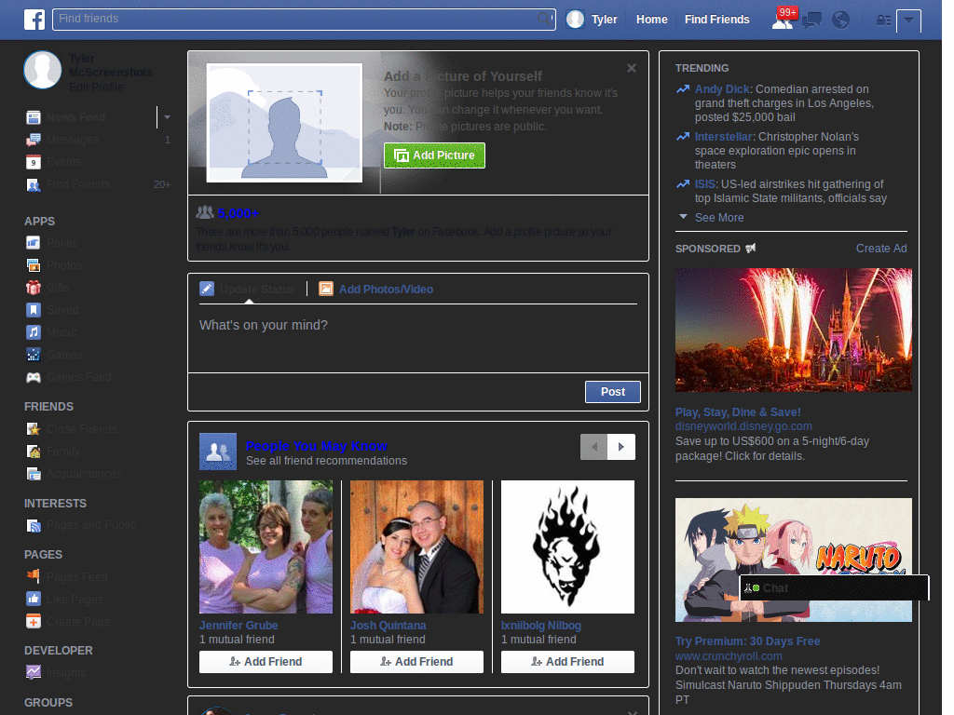The width and height of the screenshot is (954, 715).
Task: Expand News Feed options dropdown arrow
Action: pos(167,117)
